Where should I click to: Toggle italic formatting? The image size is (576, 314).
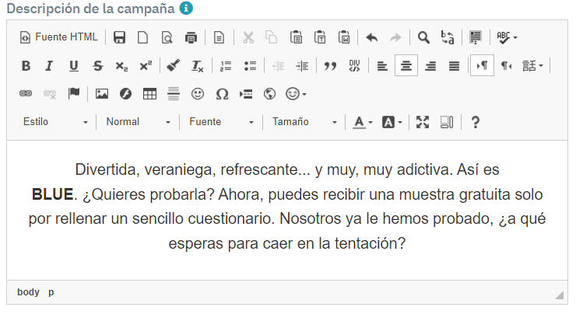click(49, 66)
